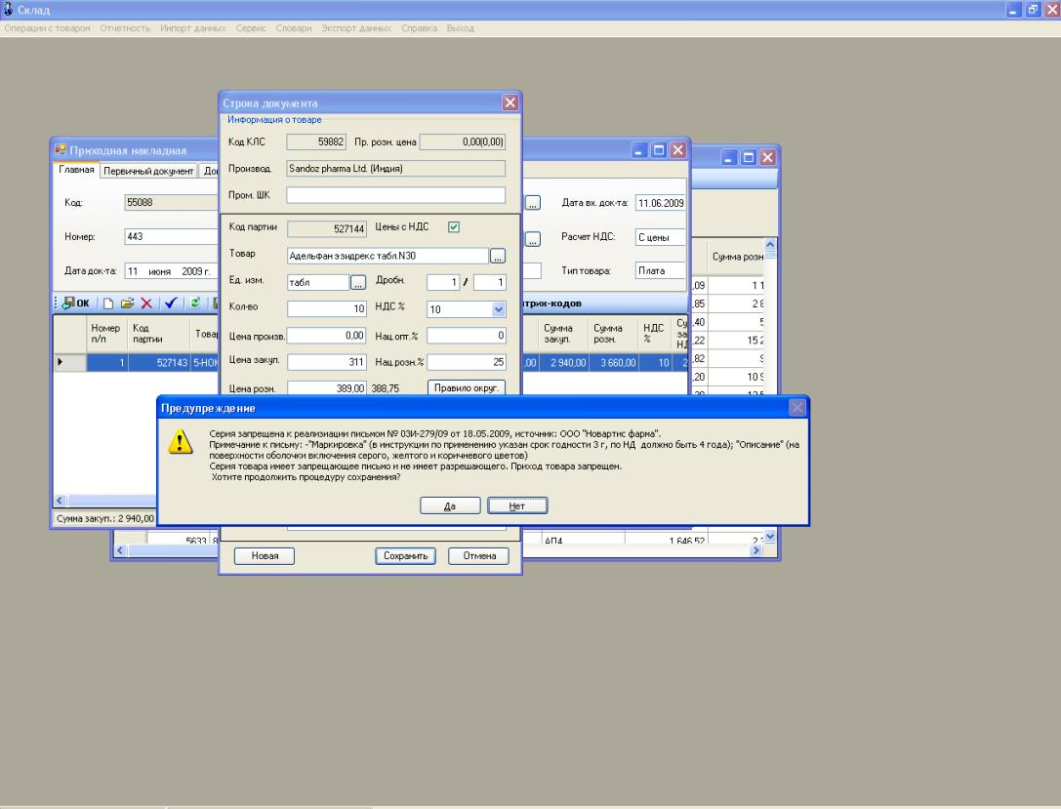This screenshot has height=809, width=1061.
Task: Click the Сохранить button
Action: coord(406,556)
